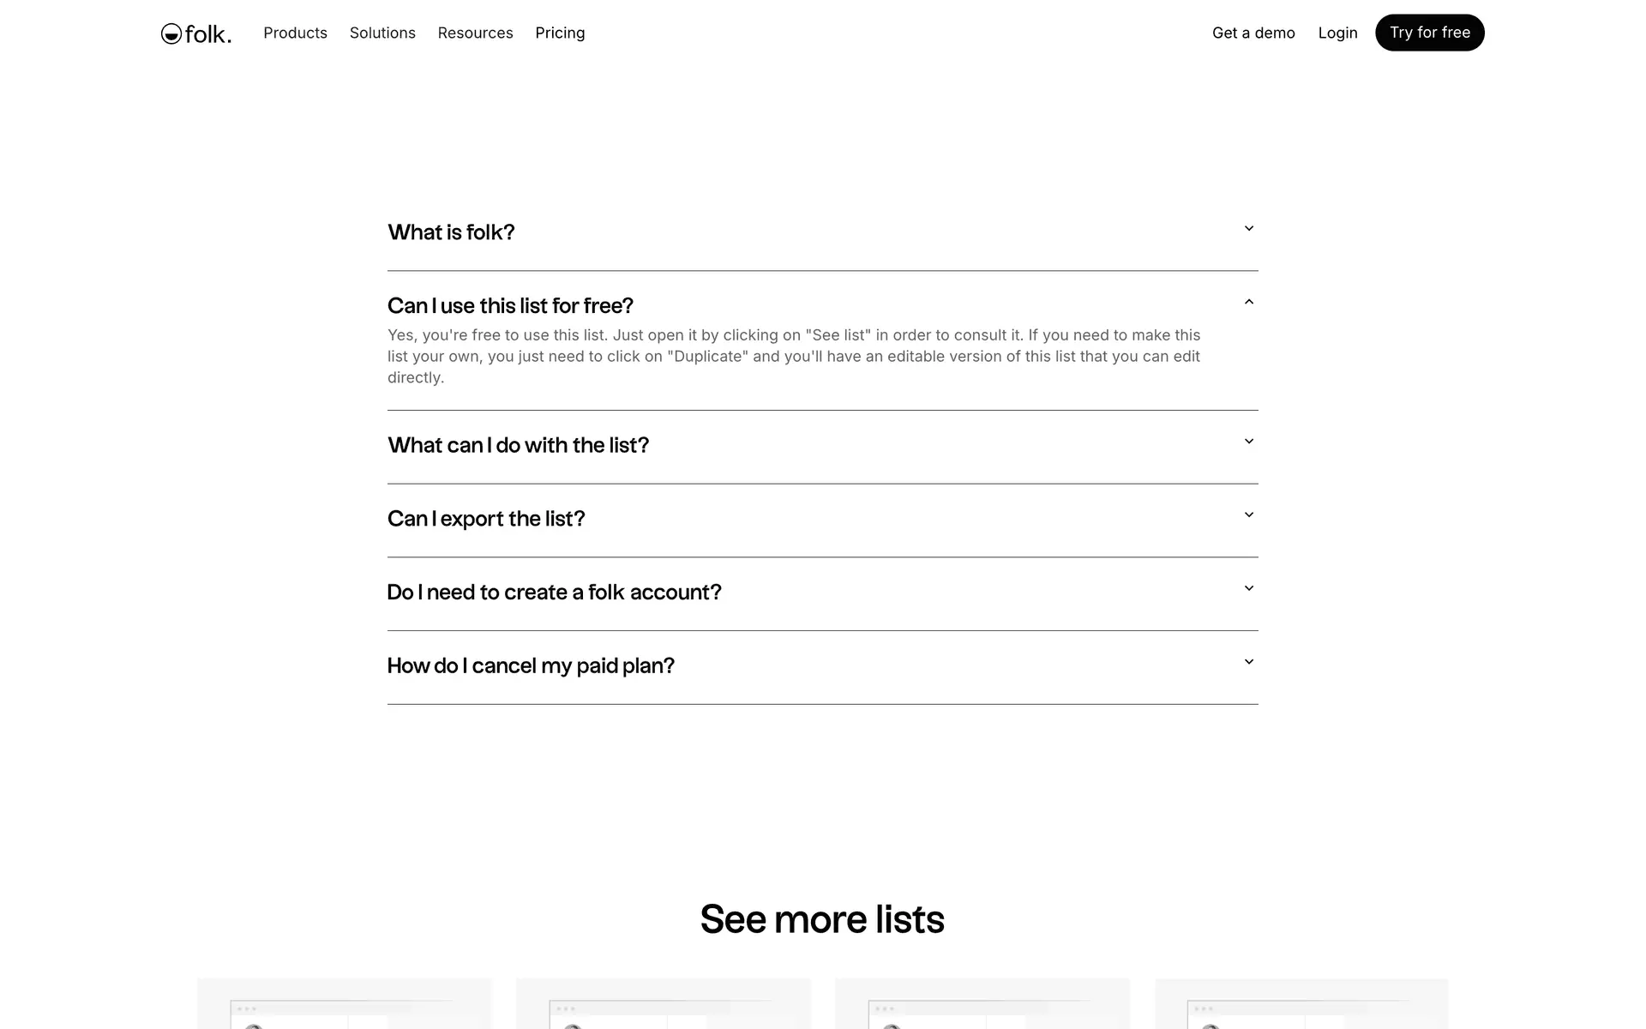Open 'How do I cancel my paid plan?'
Viewport: 1646px width, 1029px height.
(531, 666)
